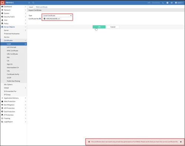Screen dimensions: 185x146
Task: Expand the Network menu chevron
Action: pos(26,10)
